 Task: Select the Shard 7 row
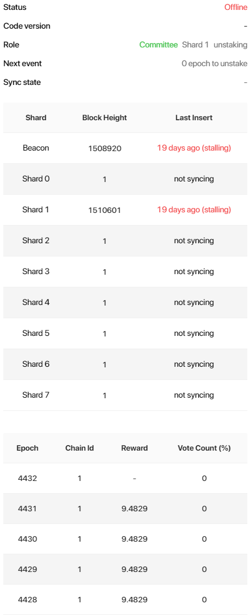[x=125, y=395]
